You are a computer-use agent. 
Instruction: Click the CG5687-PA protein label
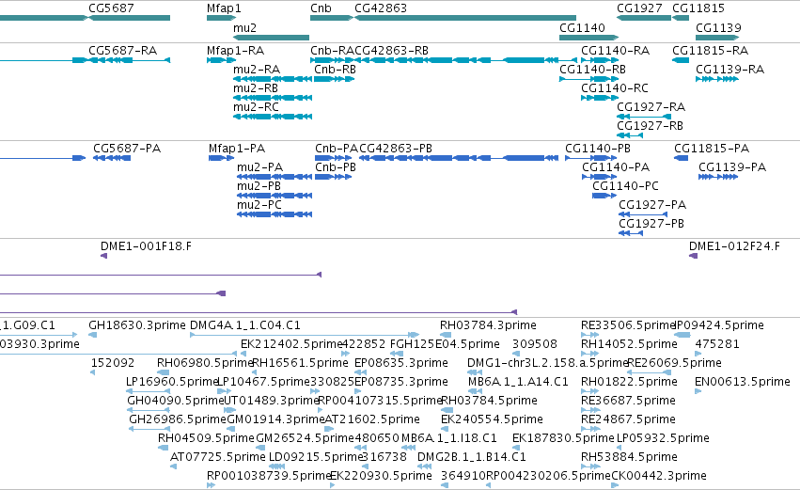pyautogui.click(x=127, y=149)
